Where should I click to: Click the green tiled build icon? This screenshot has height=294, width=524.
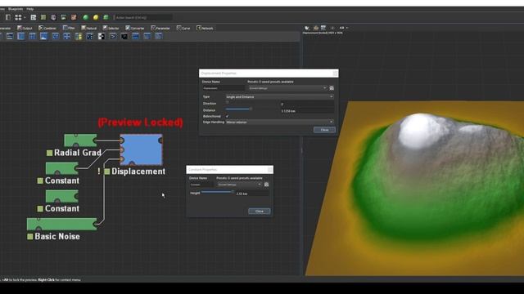tap(106, 17)
